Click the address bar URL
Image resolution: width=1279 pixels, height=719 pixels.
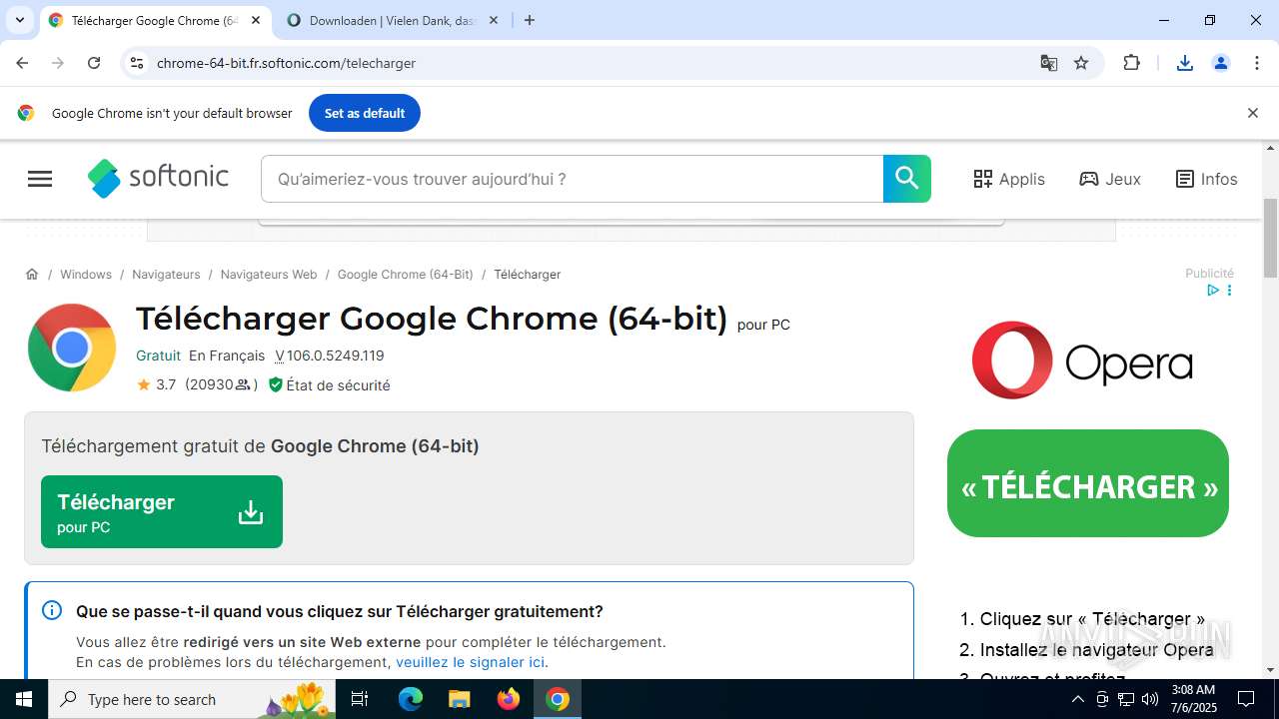pos(286,63)
